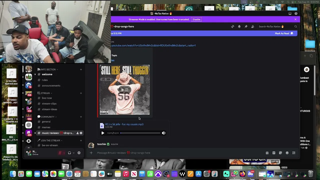Add channel to JOIN THE STREAM category
The height and width of the screenshot is (180, 320).
tap(81, 140)
